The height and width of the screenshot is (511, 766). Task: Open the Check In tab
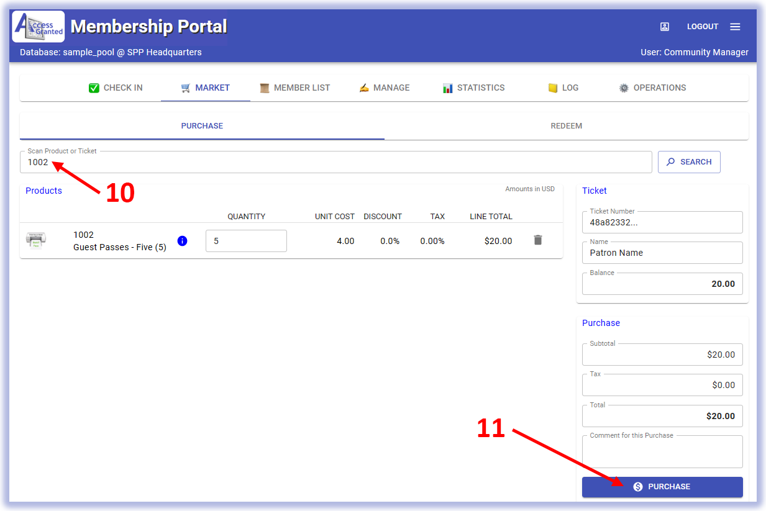(x=116, y=88)
